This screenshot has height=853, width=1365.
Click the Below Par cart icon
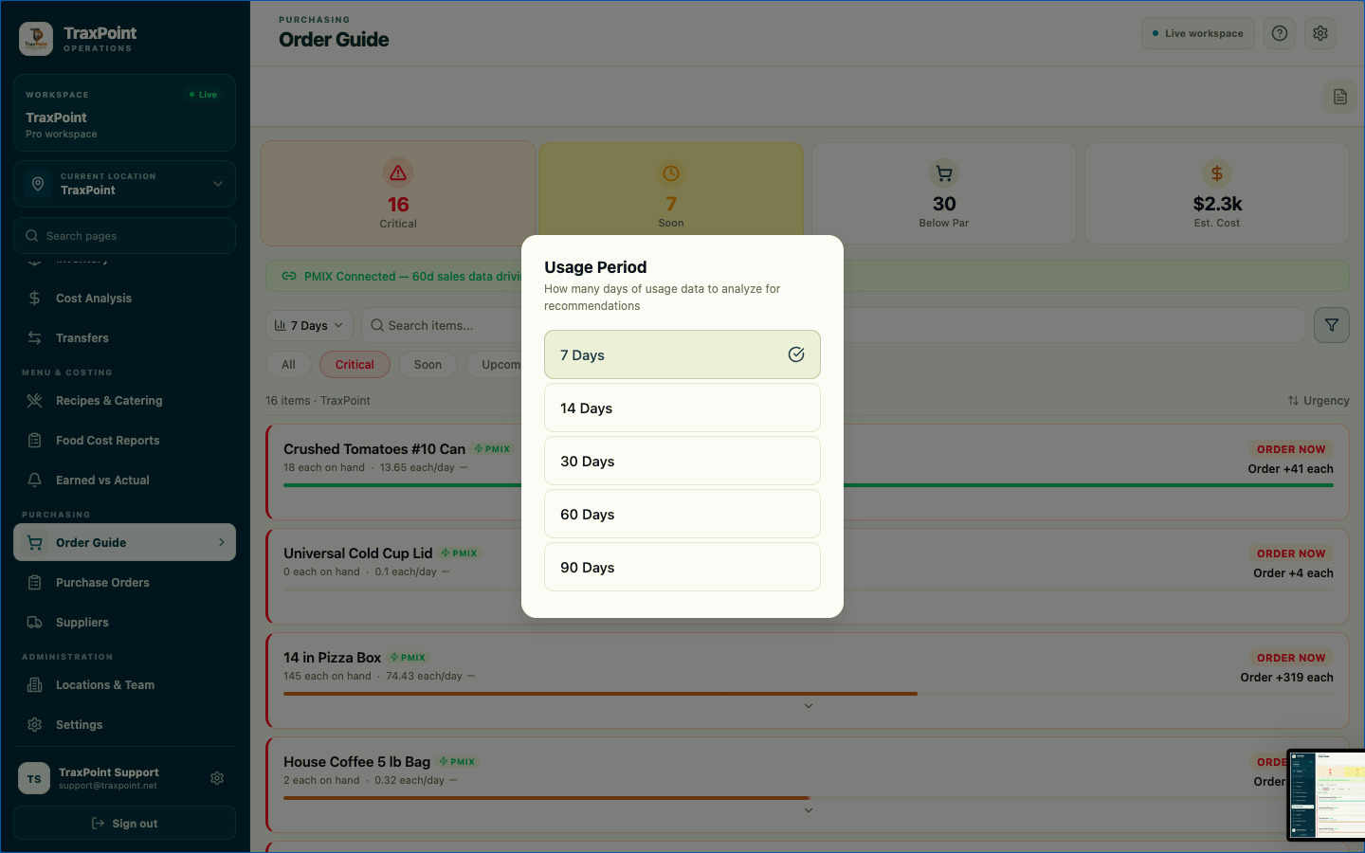pyautogui.click(x=944, y=173)
